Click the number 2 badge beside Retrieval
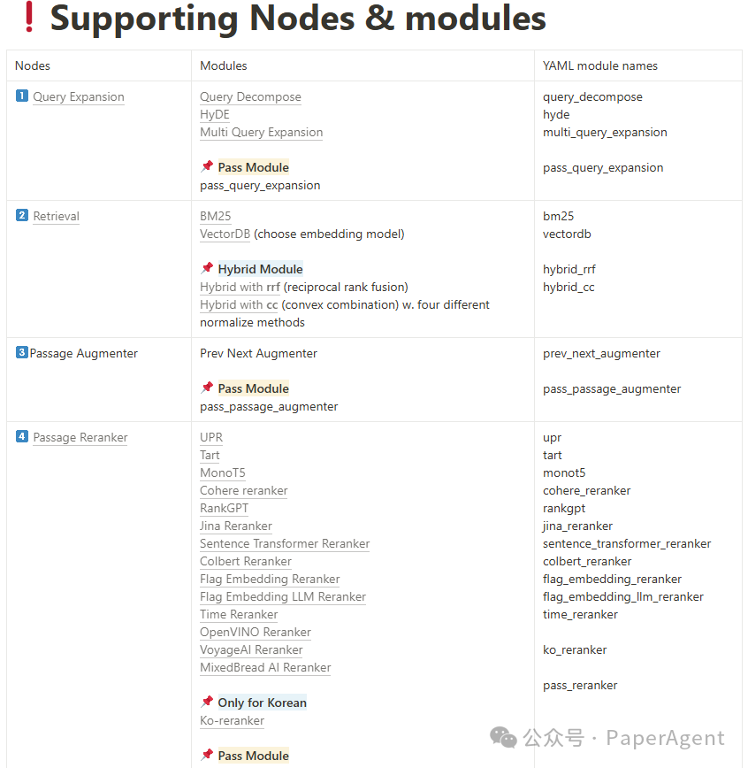The width and height of the screenshot is (748, 768). click(x=22, y=215)
